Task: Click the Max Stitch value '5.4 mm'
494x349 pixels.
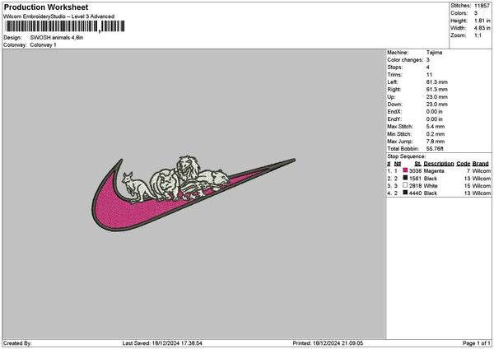Action: coord(436,127)
